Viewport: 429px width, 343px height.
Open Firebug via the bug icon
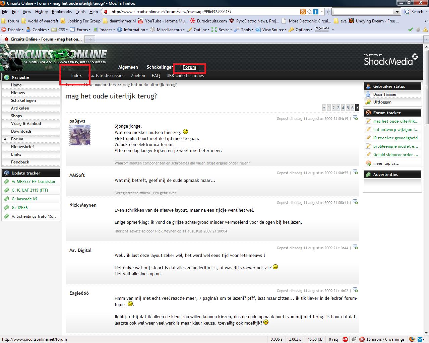pyautogui.click(x=354, y=339)
